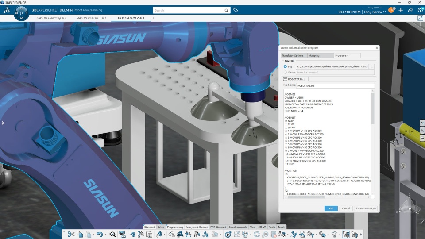Click the OK button in dialog
Screen dimensions: 425x239
pos(331,208)
